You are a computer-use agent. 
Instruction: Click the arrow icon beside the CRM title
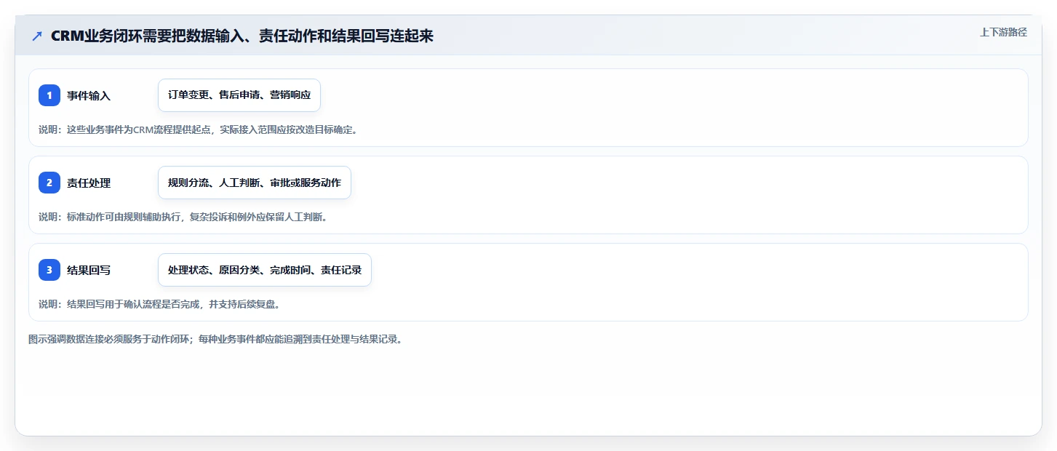(37, 36)
